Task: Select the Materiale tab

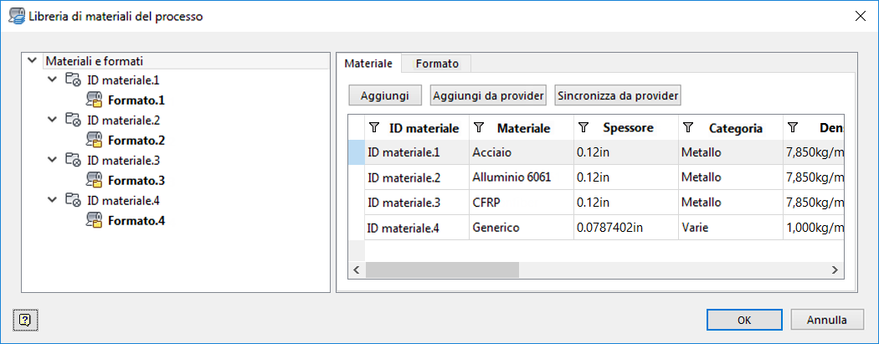Action: pyautogui.click(x=368, y=63)
